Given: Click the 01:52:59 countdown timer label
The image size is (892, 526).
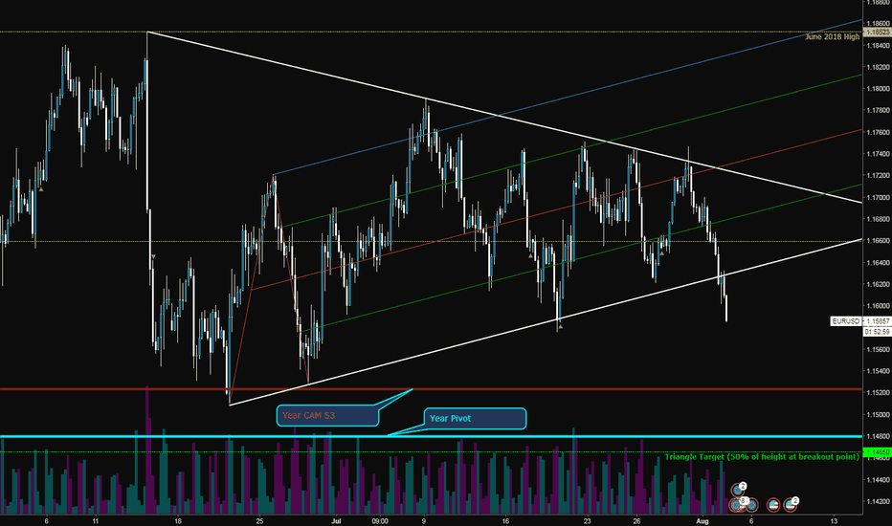Looking at the screenshot, I should (877, 332).
